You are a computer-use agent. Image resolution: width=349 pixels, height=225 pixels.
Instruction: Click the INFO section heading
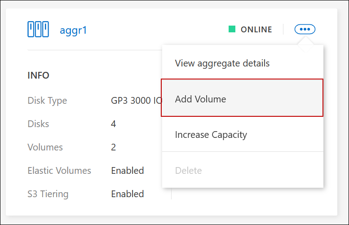pos(39,75)
